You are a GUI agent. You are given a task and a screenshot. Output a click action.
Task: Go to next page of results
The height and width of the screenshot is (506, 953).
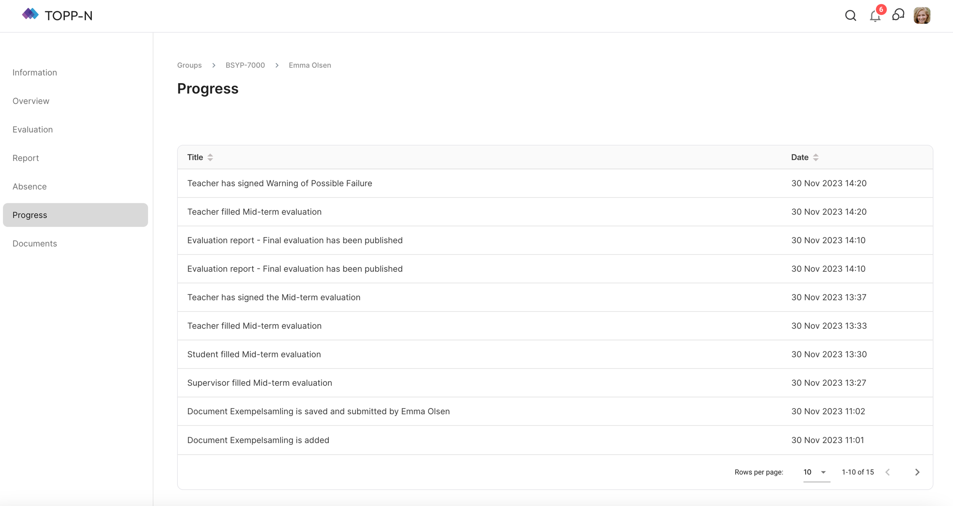917,472
